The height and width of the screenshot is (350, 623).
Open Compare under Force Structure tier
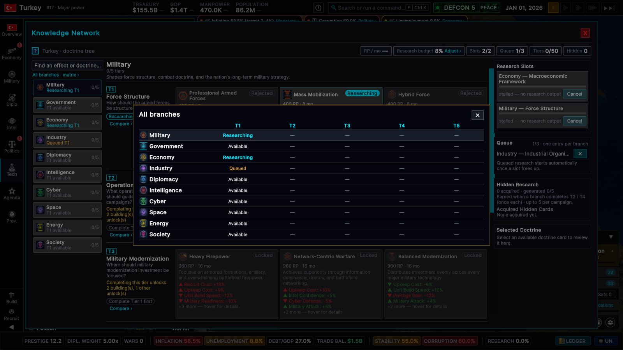click(121, 124)
